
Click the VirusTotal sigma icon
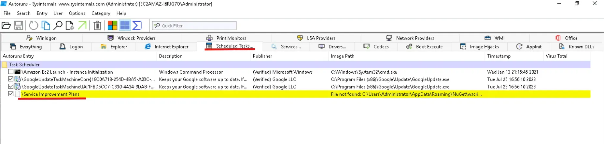click(x=137, y=25)
